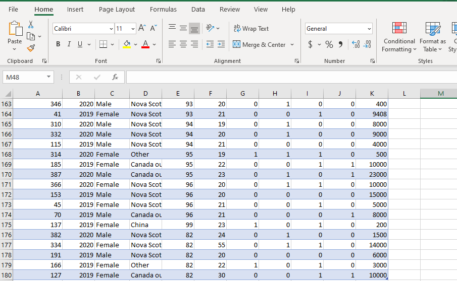
Task: Select all cells via corner triangle
Action: (x=8, y=94)
